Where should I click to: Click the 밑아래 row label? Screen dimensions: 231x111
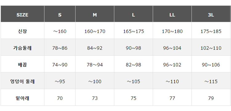[x=22, y=97]
